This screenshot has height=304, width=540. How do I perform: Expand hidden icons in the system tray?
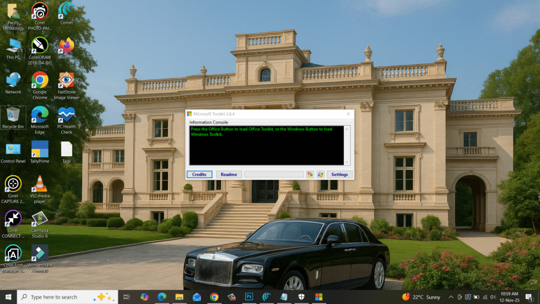click(x=451, y=297)
